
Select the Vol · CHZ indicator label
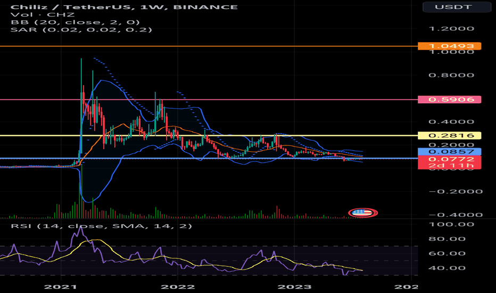43,14
